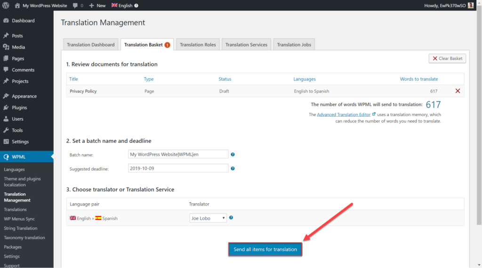
Task: Click the Tools wrench icon
Action: pos(6,130)
